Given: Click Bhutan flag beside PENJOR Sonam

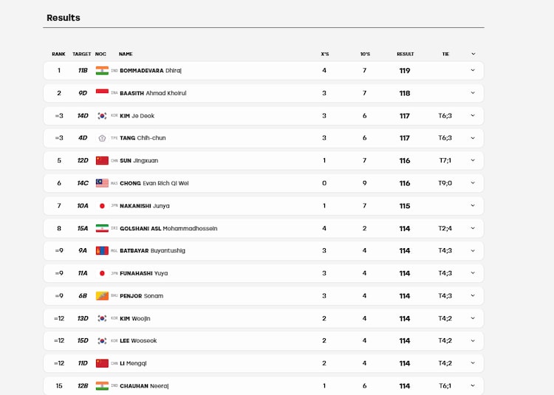Looking at the screenshot, I should coord(102,296).
